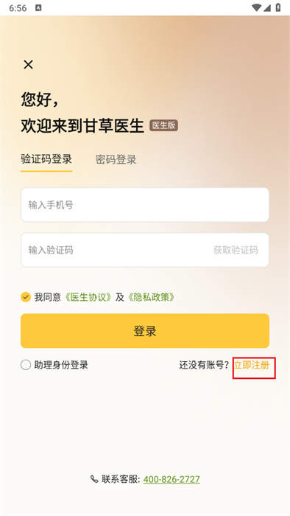Tap the 400-826-2727 customer service number

point(171,479)
